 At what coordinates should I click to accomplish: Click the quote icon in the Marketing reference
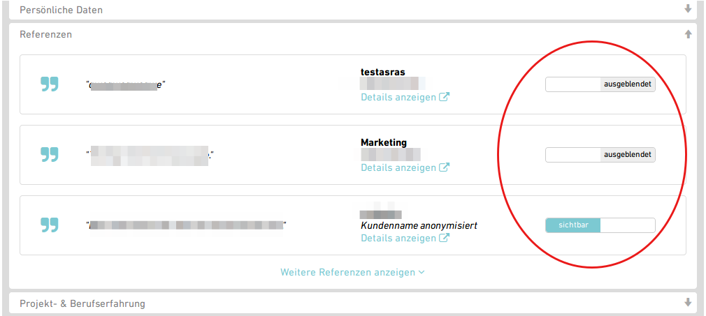pos(49,155)
